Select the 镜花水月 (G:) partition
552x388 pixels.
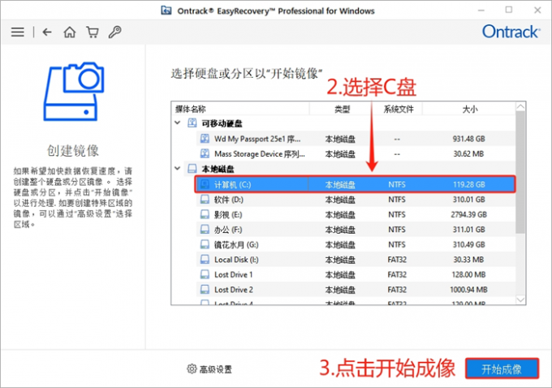click(x=356, y=244)
